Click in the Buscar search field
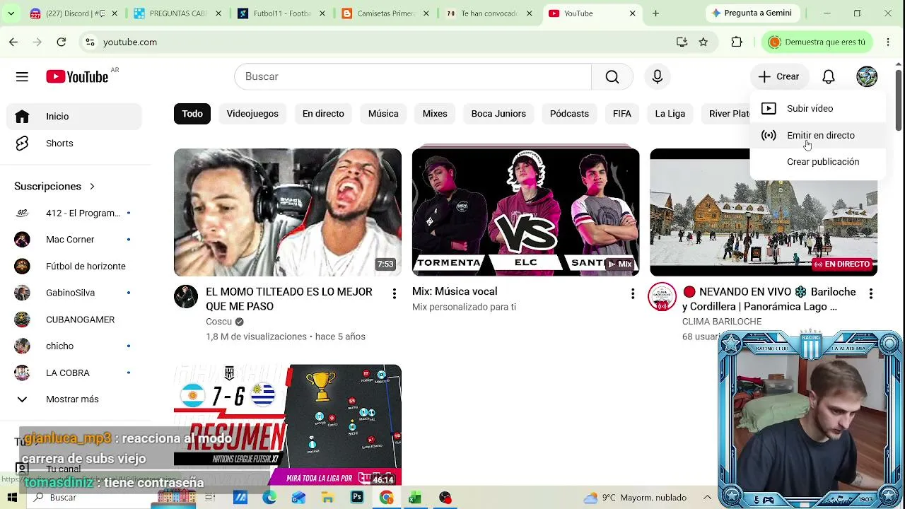Image resolution: width=905 pixels, height=509 pixels. point(413,76)
